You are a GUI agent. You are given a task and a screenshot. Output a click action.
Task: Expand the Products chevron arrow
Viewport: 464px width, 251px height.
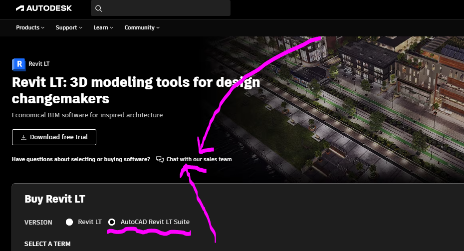(42, 28)
